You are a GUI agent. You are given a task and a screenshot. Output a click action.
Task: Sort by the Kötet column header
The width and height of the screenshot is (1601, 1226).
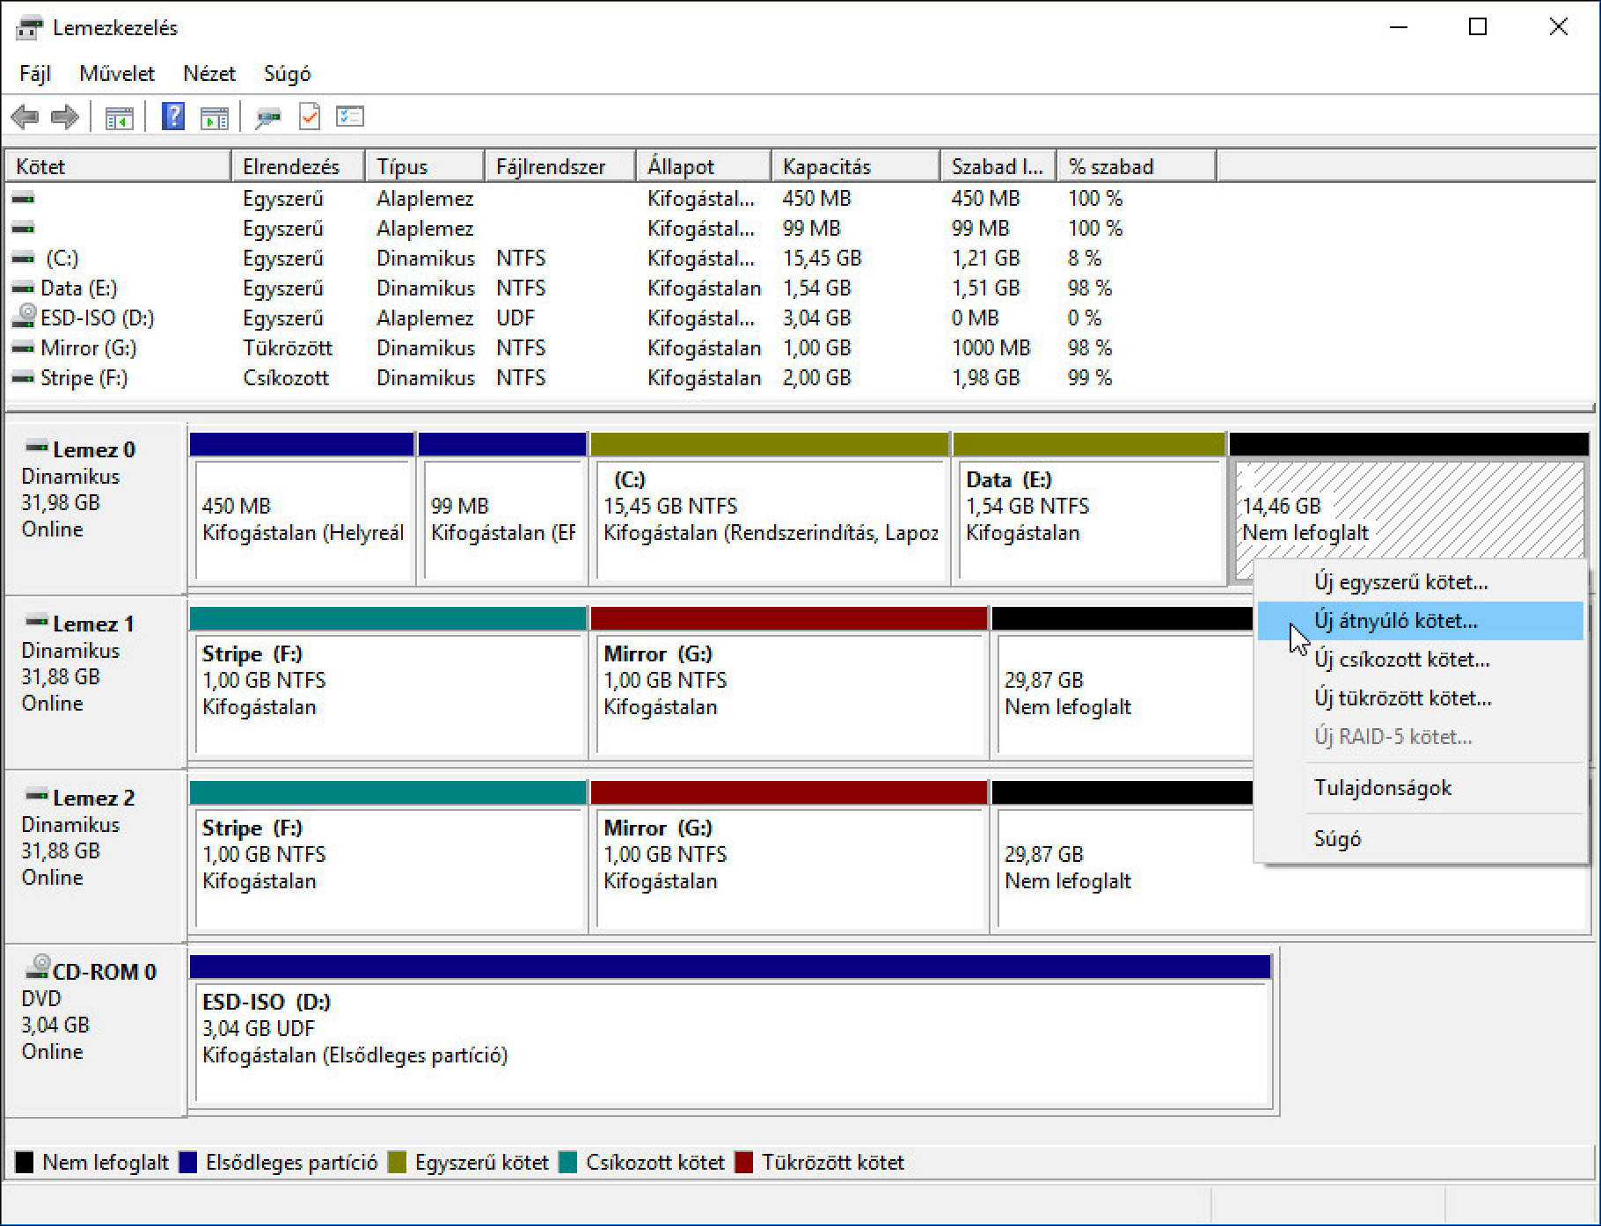(x=118, y=166)
